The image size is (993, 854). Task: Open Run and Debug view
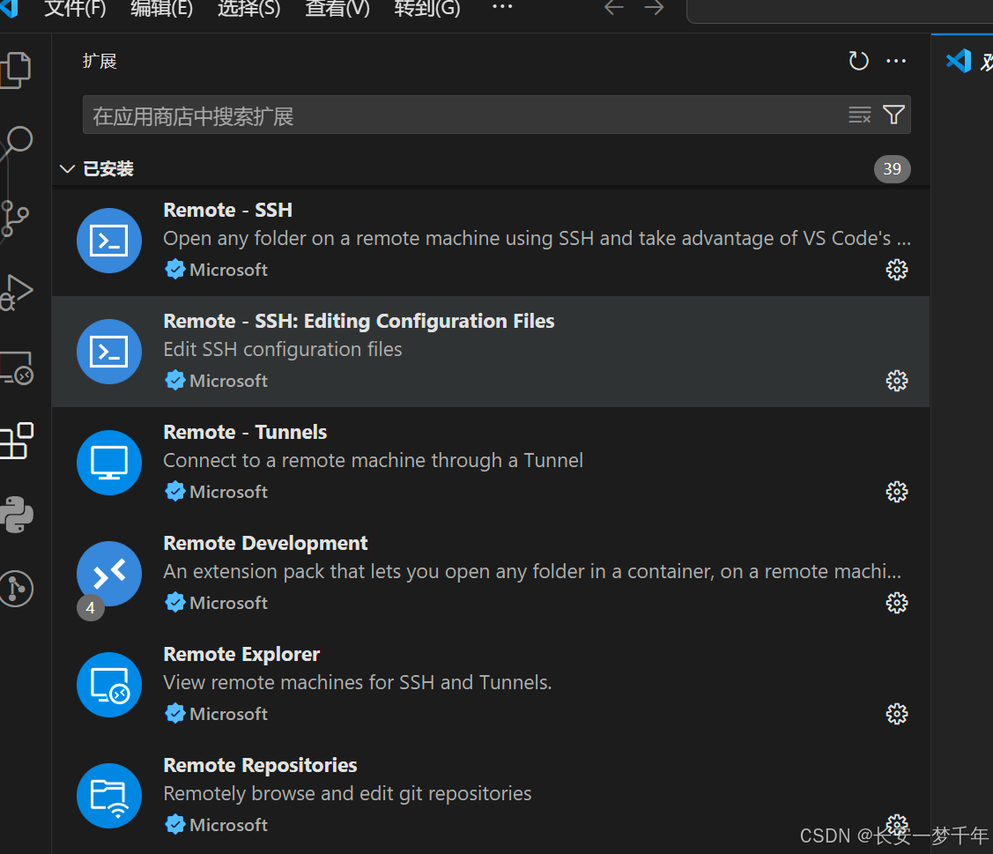point(17,292)
